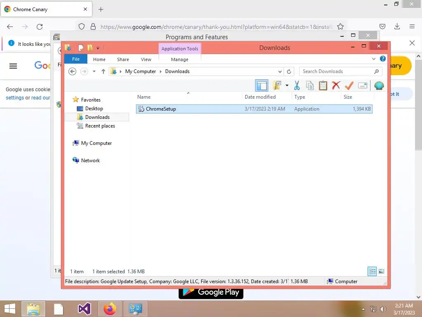Click the volume icon in system tray
Screen dimensions: 422x317
pyautogui.click(x=383, y=309)
